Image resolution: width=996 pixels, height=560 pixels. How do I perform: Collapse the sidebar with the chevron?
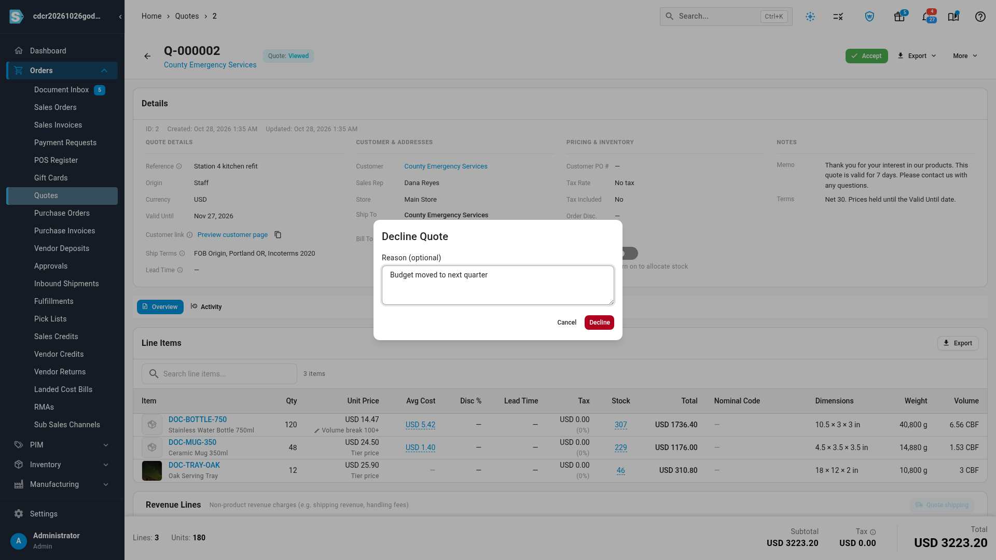pos(120,17)
